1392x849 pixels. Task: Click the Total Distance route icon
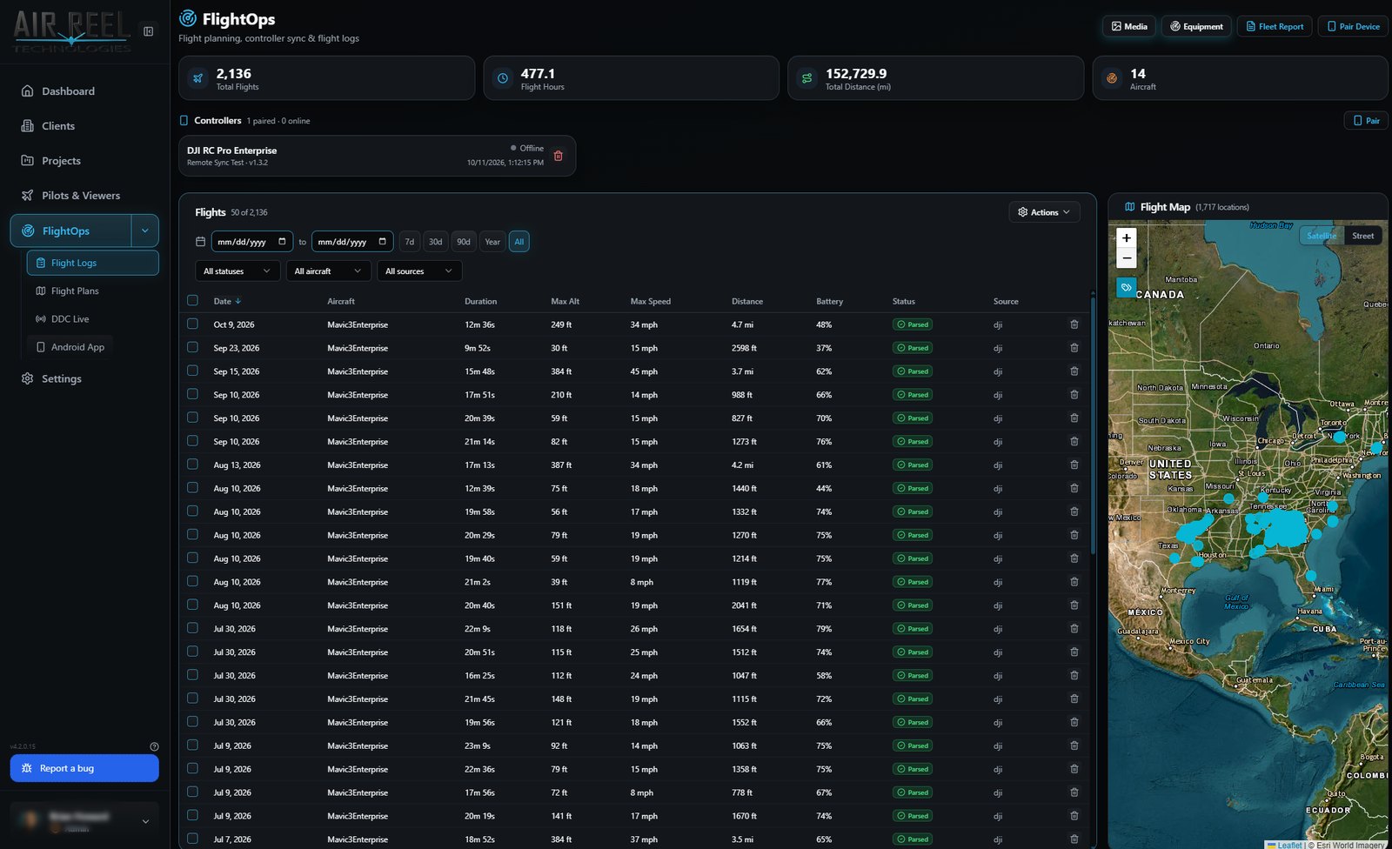[x=807, y=78]
